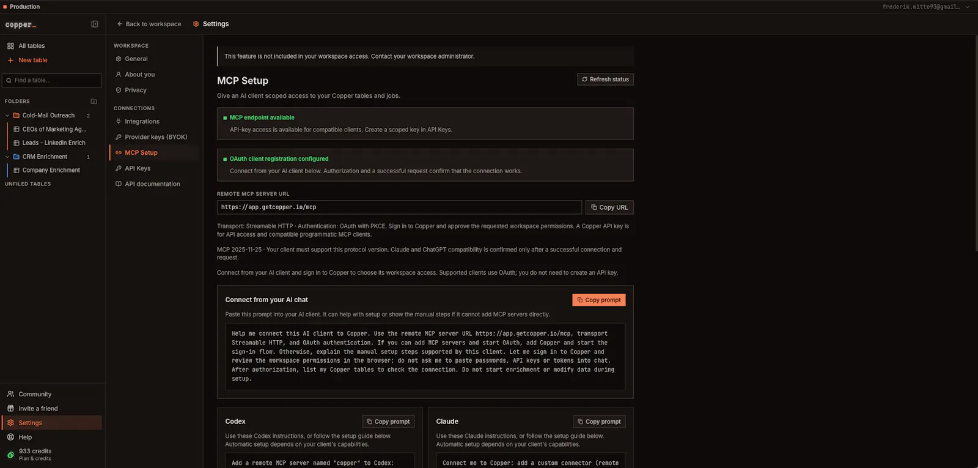
Task: Open About you settings
Action: (x=155, y=75)
